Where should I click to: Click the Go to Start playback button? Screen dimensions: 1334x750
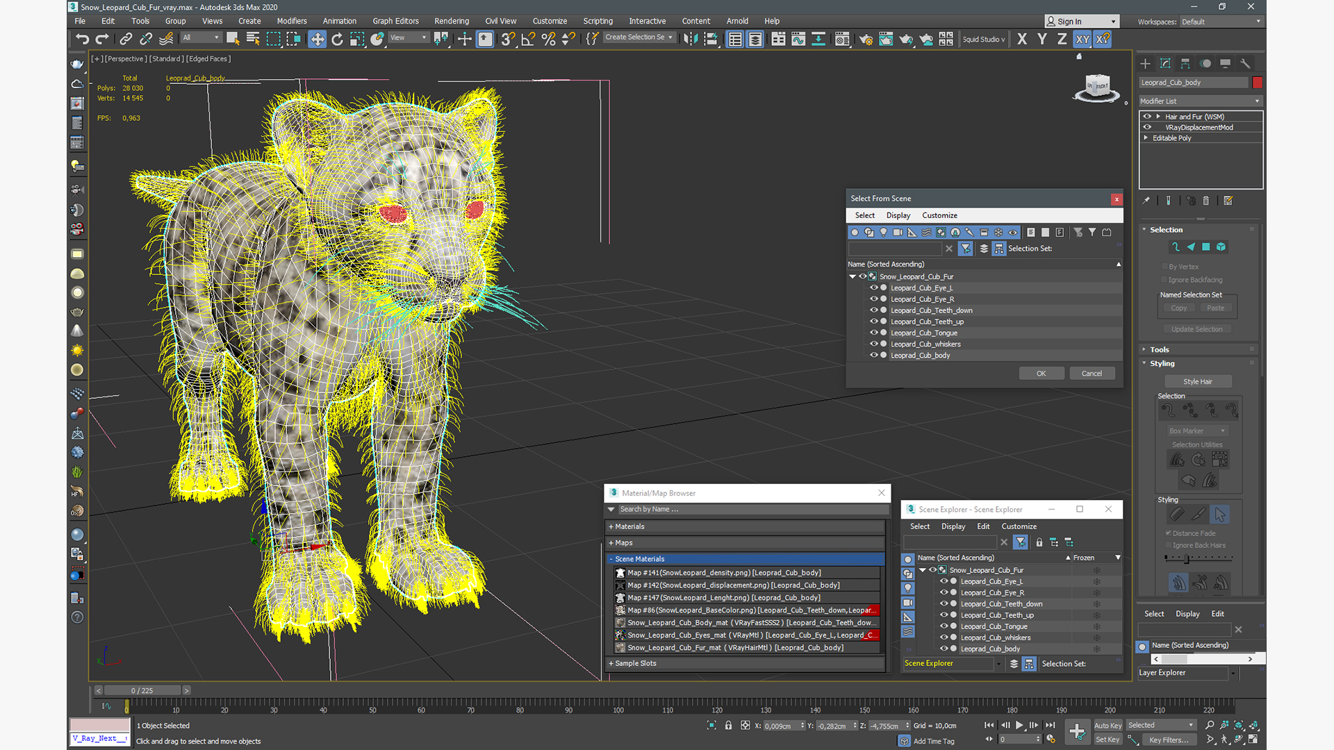[989, 725]
